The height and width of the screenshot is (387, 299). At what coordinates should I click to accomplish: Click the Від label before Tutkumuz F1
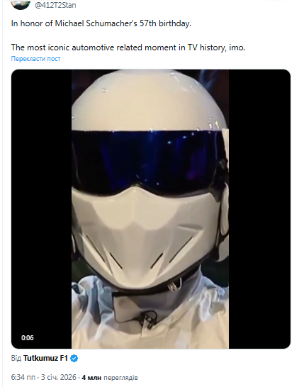[16, 358]
